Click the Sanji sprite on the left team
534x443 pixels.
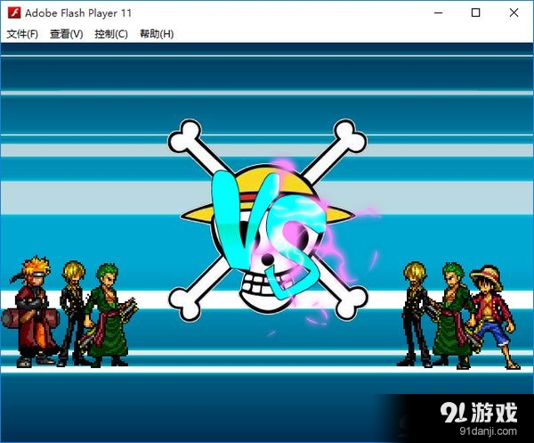pos(72,313)
